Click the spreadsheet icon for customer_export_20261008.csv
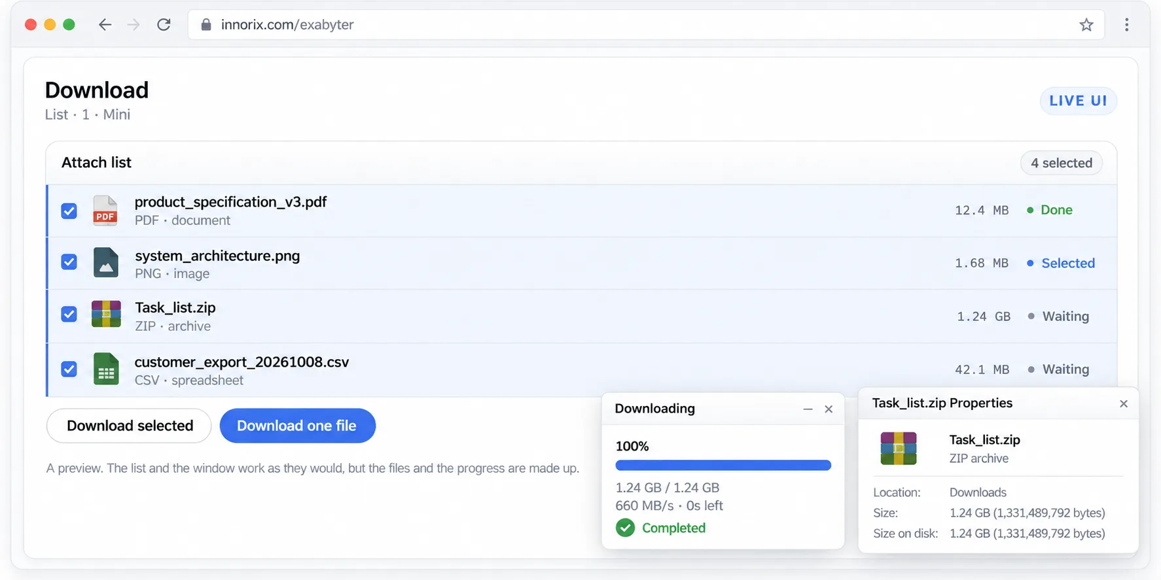This screenshot has height=580, width=1161. point(105,369)
